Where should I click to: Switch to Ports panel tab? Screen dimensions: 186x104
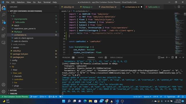pyautogui.click(x=103, y=57)
